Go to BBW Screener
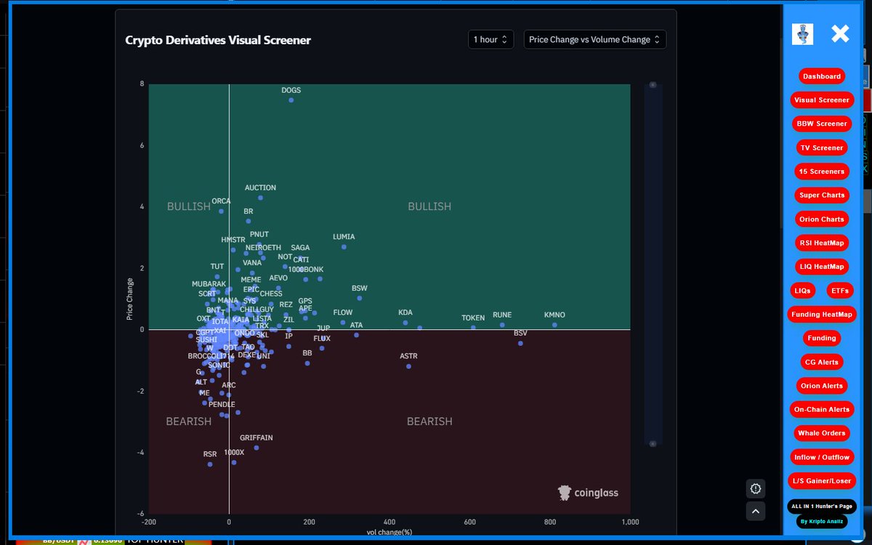Image resolution: width=872 pixels, height=545 pixels. coord(822,124)
